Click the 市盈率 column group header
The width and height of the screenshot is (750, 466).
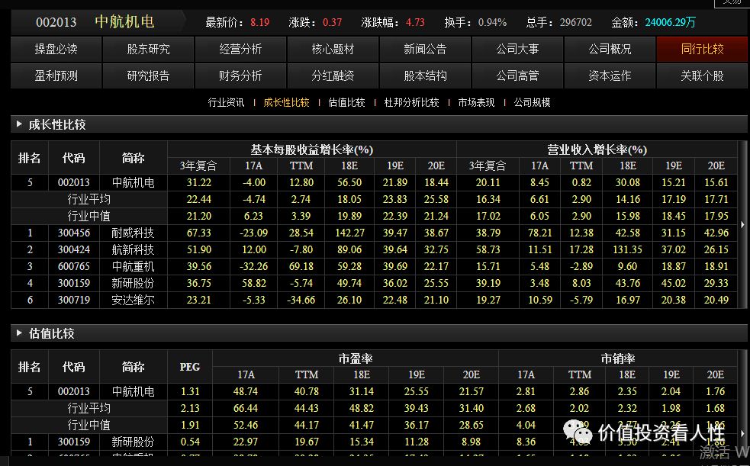click(x=356, y=358)
